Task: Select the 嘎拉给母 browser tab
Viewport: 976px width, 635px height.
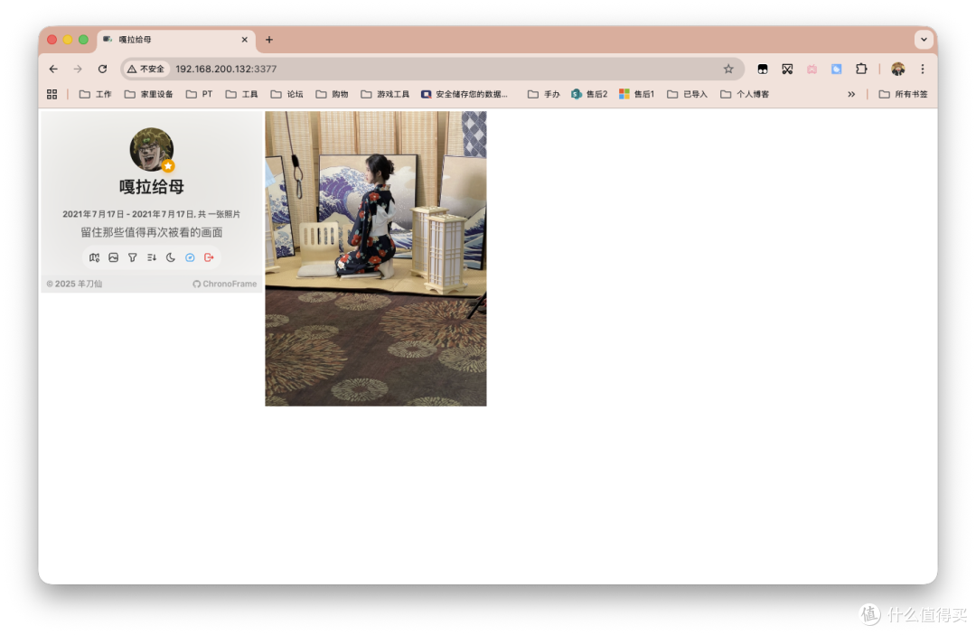Action: click(172, 40)
